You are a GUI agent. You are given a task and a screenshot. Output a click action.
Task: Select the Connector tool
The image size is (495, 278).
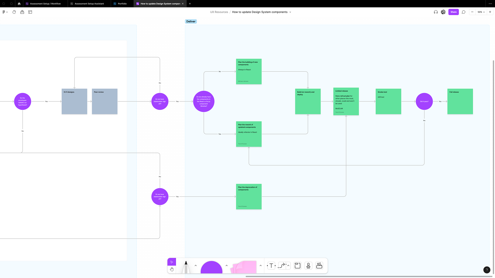click(x=282, y=266)
